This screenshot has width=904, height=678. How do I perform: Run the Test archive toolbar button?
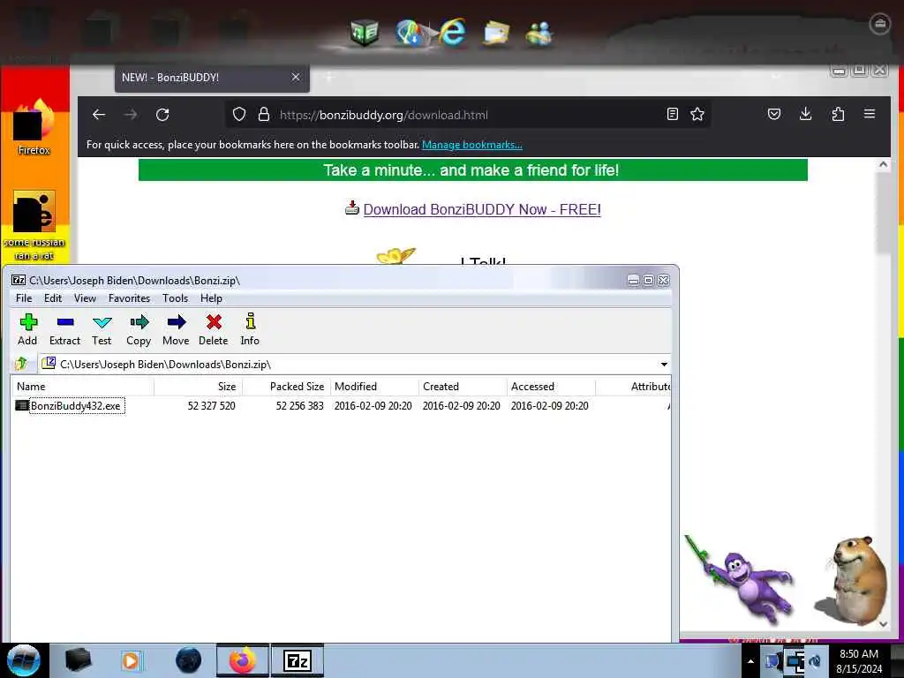coord(102,330)
